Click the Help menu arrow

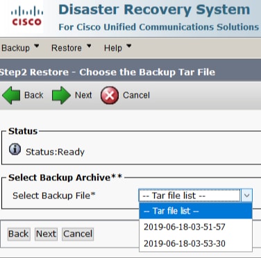pos(129,46)
